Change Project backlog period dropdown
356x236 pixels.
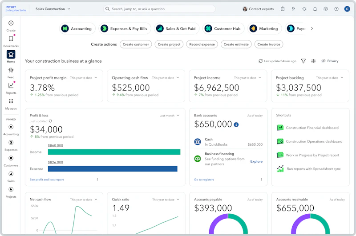(x=330, y=78)
